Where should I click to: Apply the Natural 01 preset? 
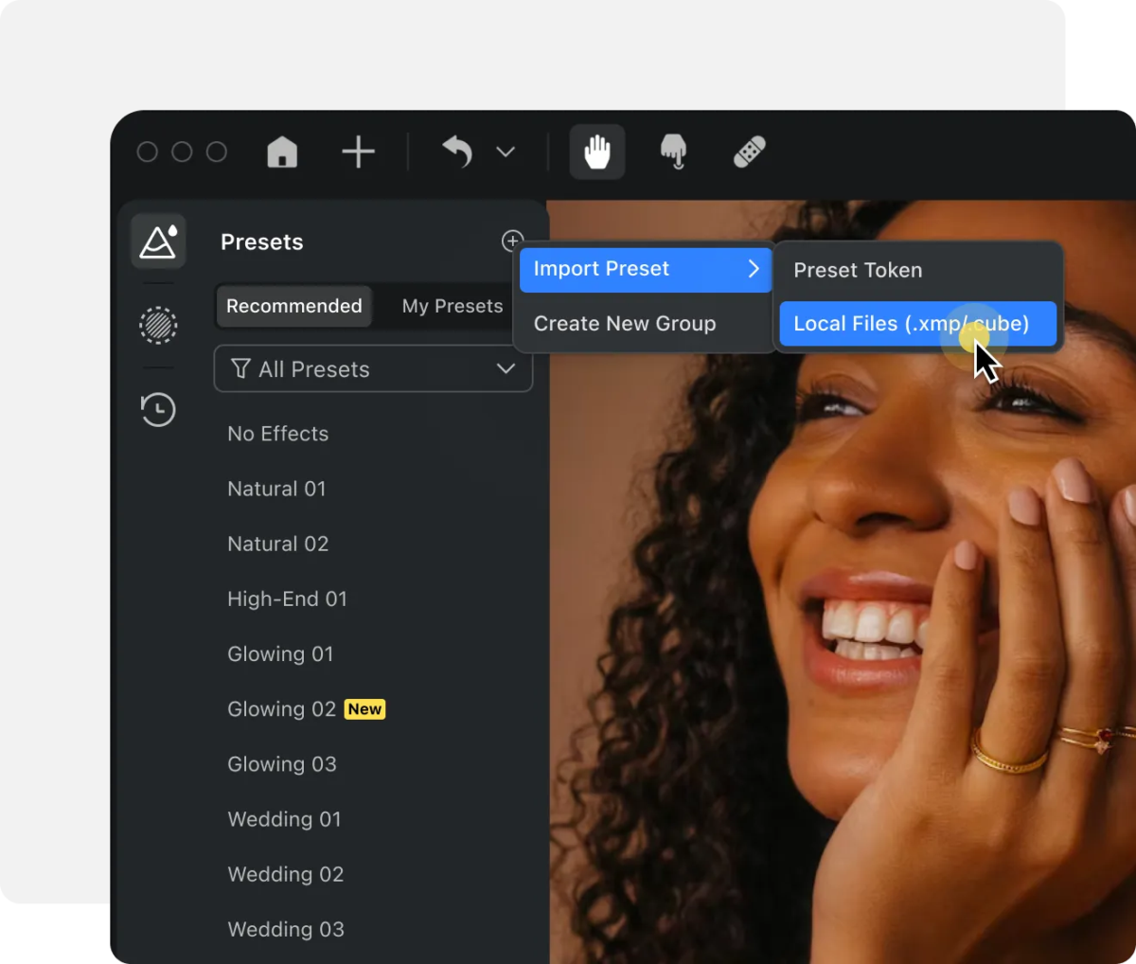[x=276, y=489]
